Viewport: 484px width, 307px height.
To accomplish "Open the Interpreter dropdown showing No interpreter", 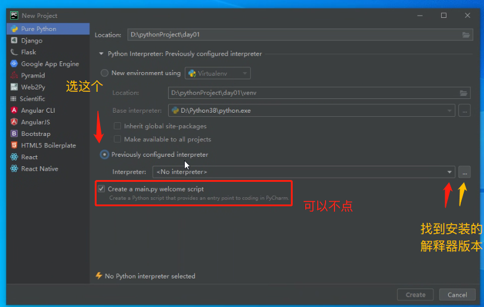I will click(x=304, y=172).
